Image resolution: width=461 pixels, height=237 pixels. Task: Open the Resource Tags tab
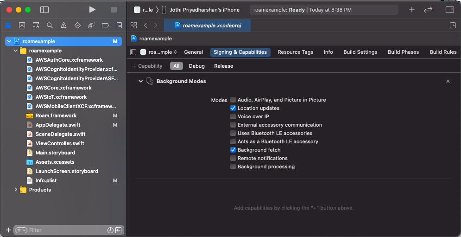(296, 52)
